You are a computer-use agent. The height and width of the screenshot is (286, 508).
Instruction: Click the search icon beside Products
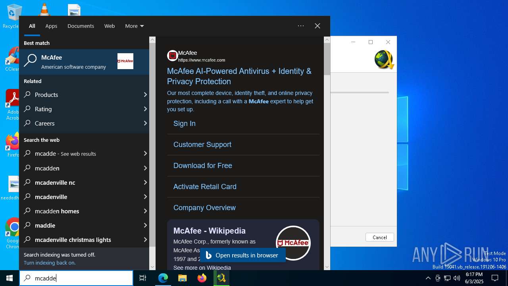(27, 95)
